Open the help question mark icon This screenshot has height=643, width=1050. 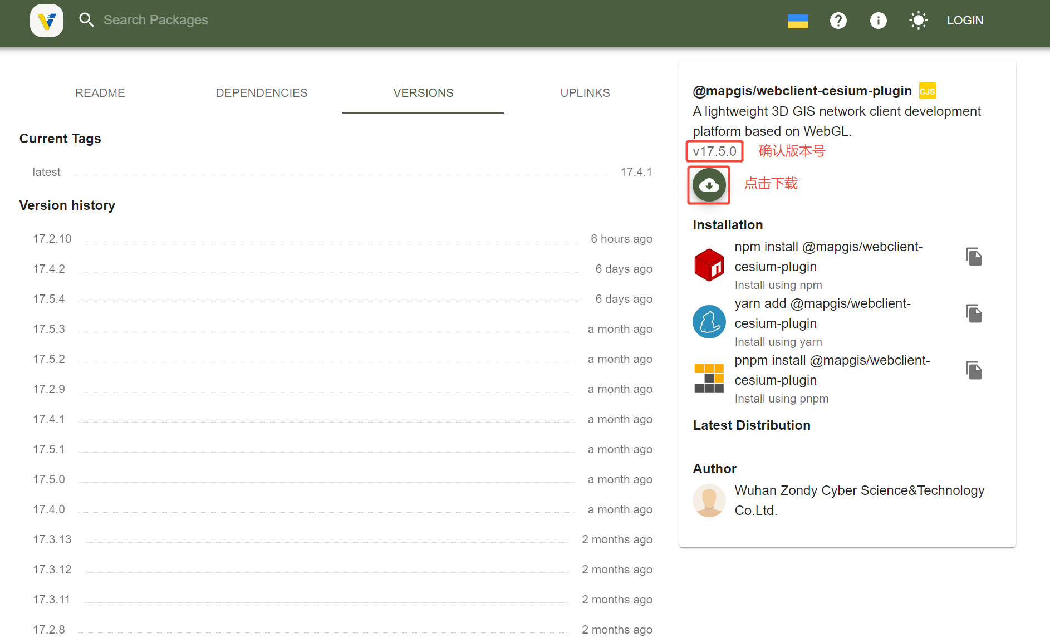coord(838,21)
